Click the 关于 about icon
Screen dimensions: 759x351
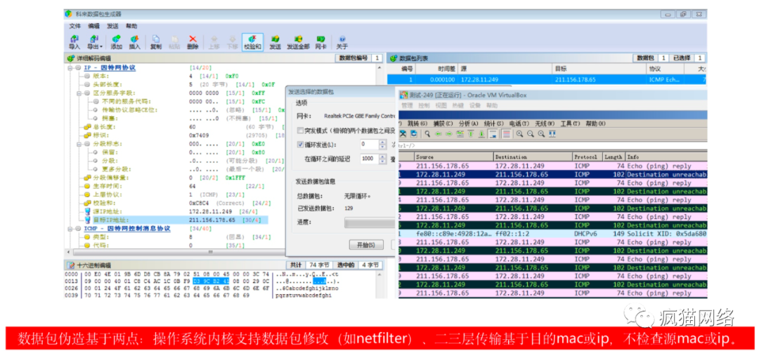point(342,42)
